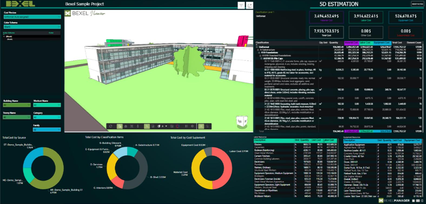Click the orientation cube in the 3D viewer

click(x=242, y=121)
